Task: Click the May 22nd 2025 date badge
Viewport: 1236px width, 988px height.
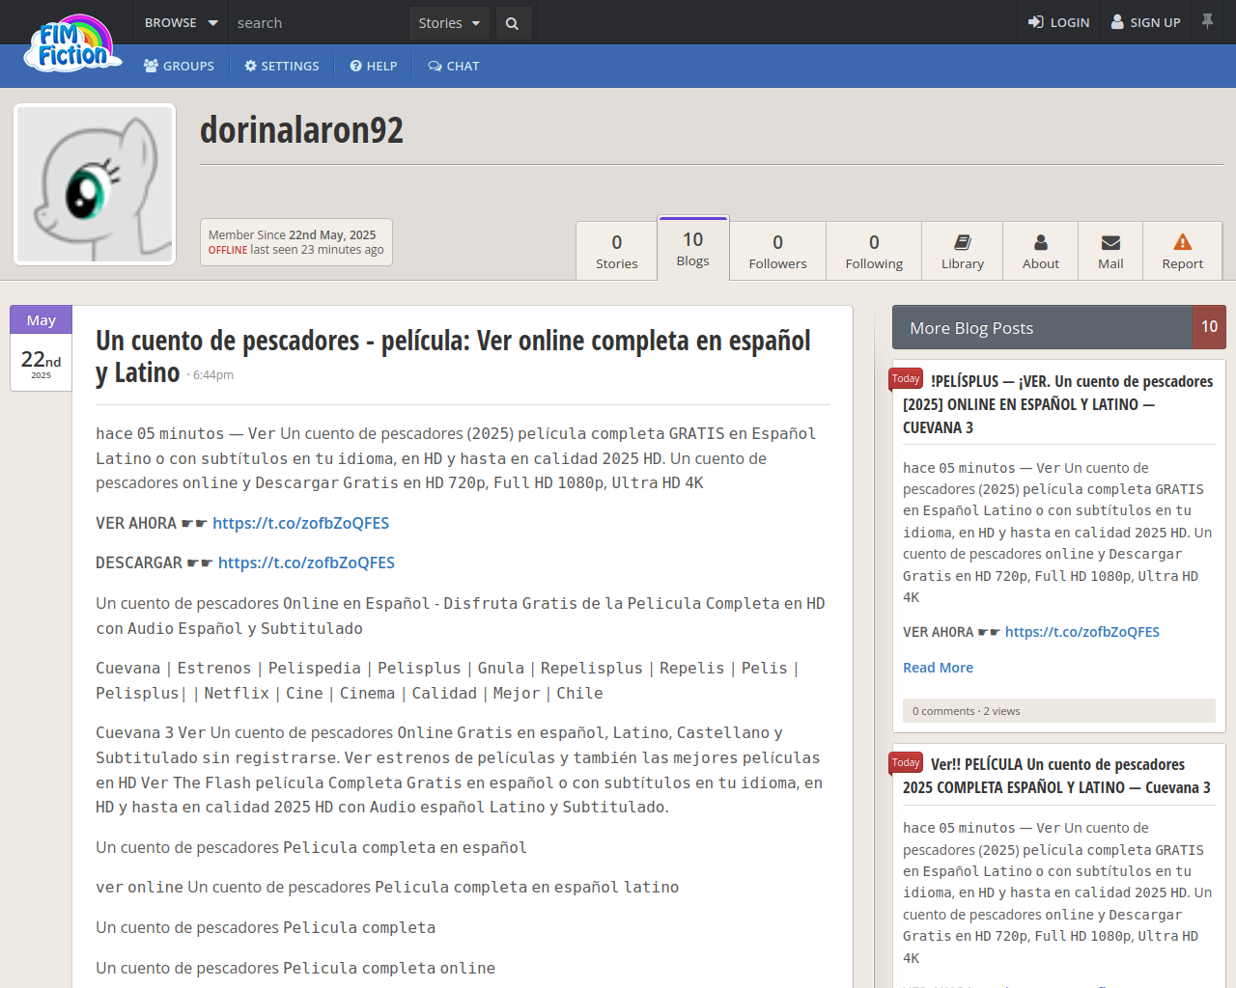Action: click(x=41, y=348)
